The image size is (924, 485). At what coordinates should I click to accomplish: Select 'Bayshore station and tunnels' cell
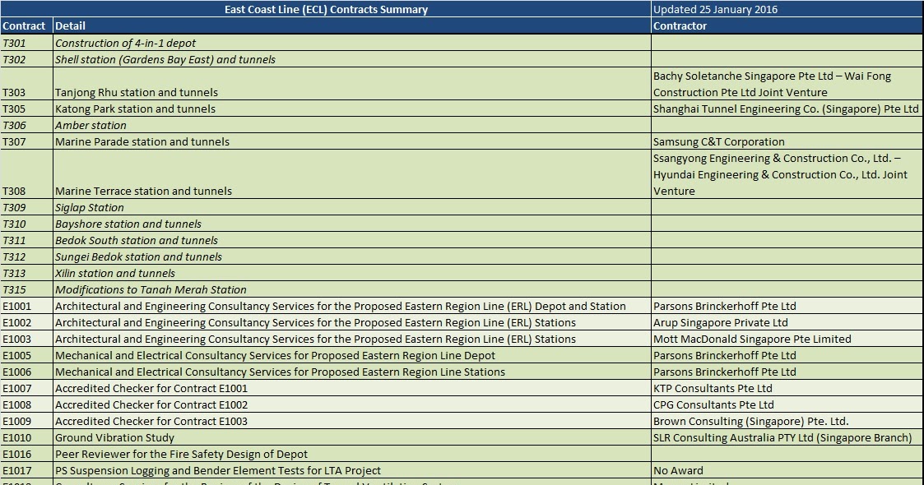coord(352,224)
